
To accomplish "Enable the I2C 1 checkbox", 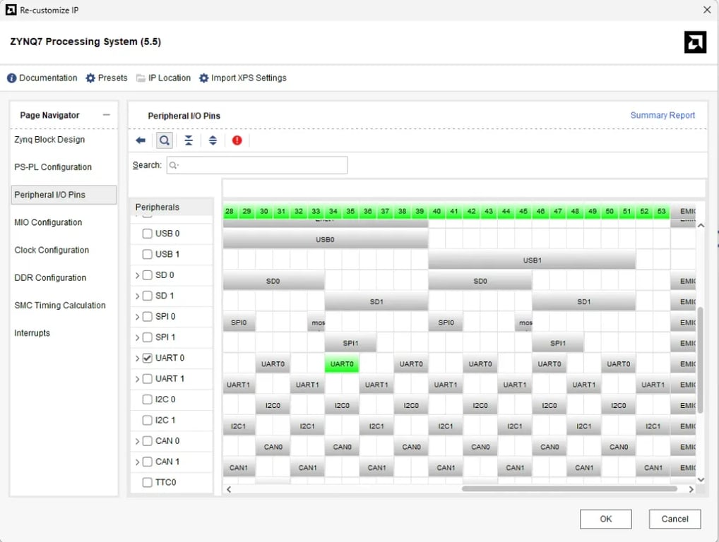I will (147, 421).
